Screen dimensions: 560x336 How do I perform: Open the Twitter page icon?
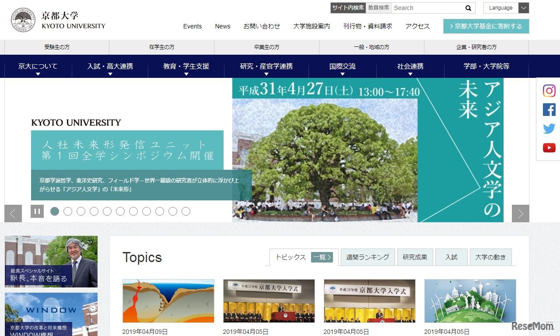pos(549,129)
